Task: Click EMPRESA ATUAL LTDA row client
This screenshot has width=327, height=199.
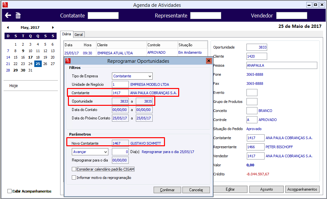Action: [x=115, y=53]
